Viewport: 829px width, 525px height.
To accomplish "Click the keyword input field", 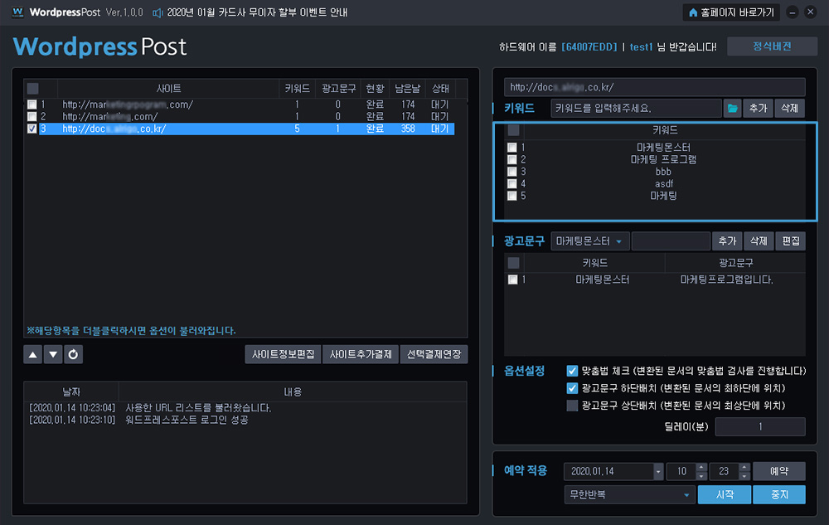I will (x=636, y=109).
